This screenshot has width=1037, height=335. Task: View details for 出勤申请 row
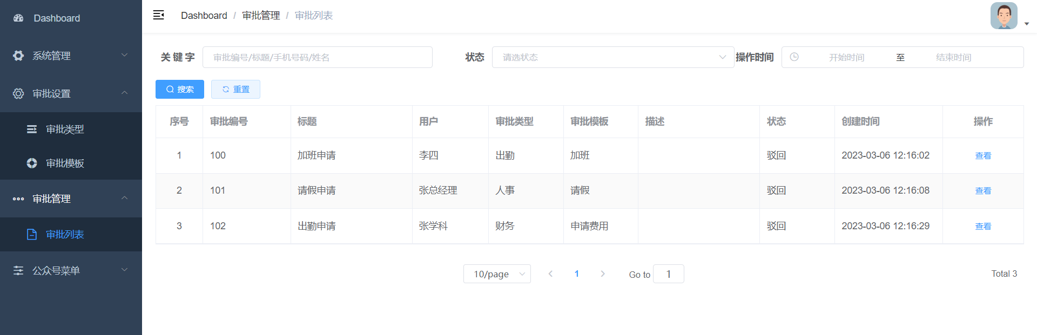point(983,227)
